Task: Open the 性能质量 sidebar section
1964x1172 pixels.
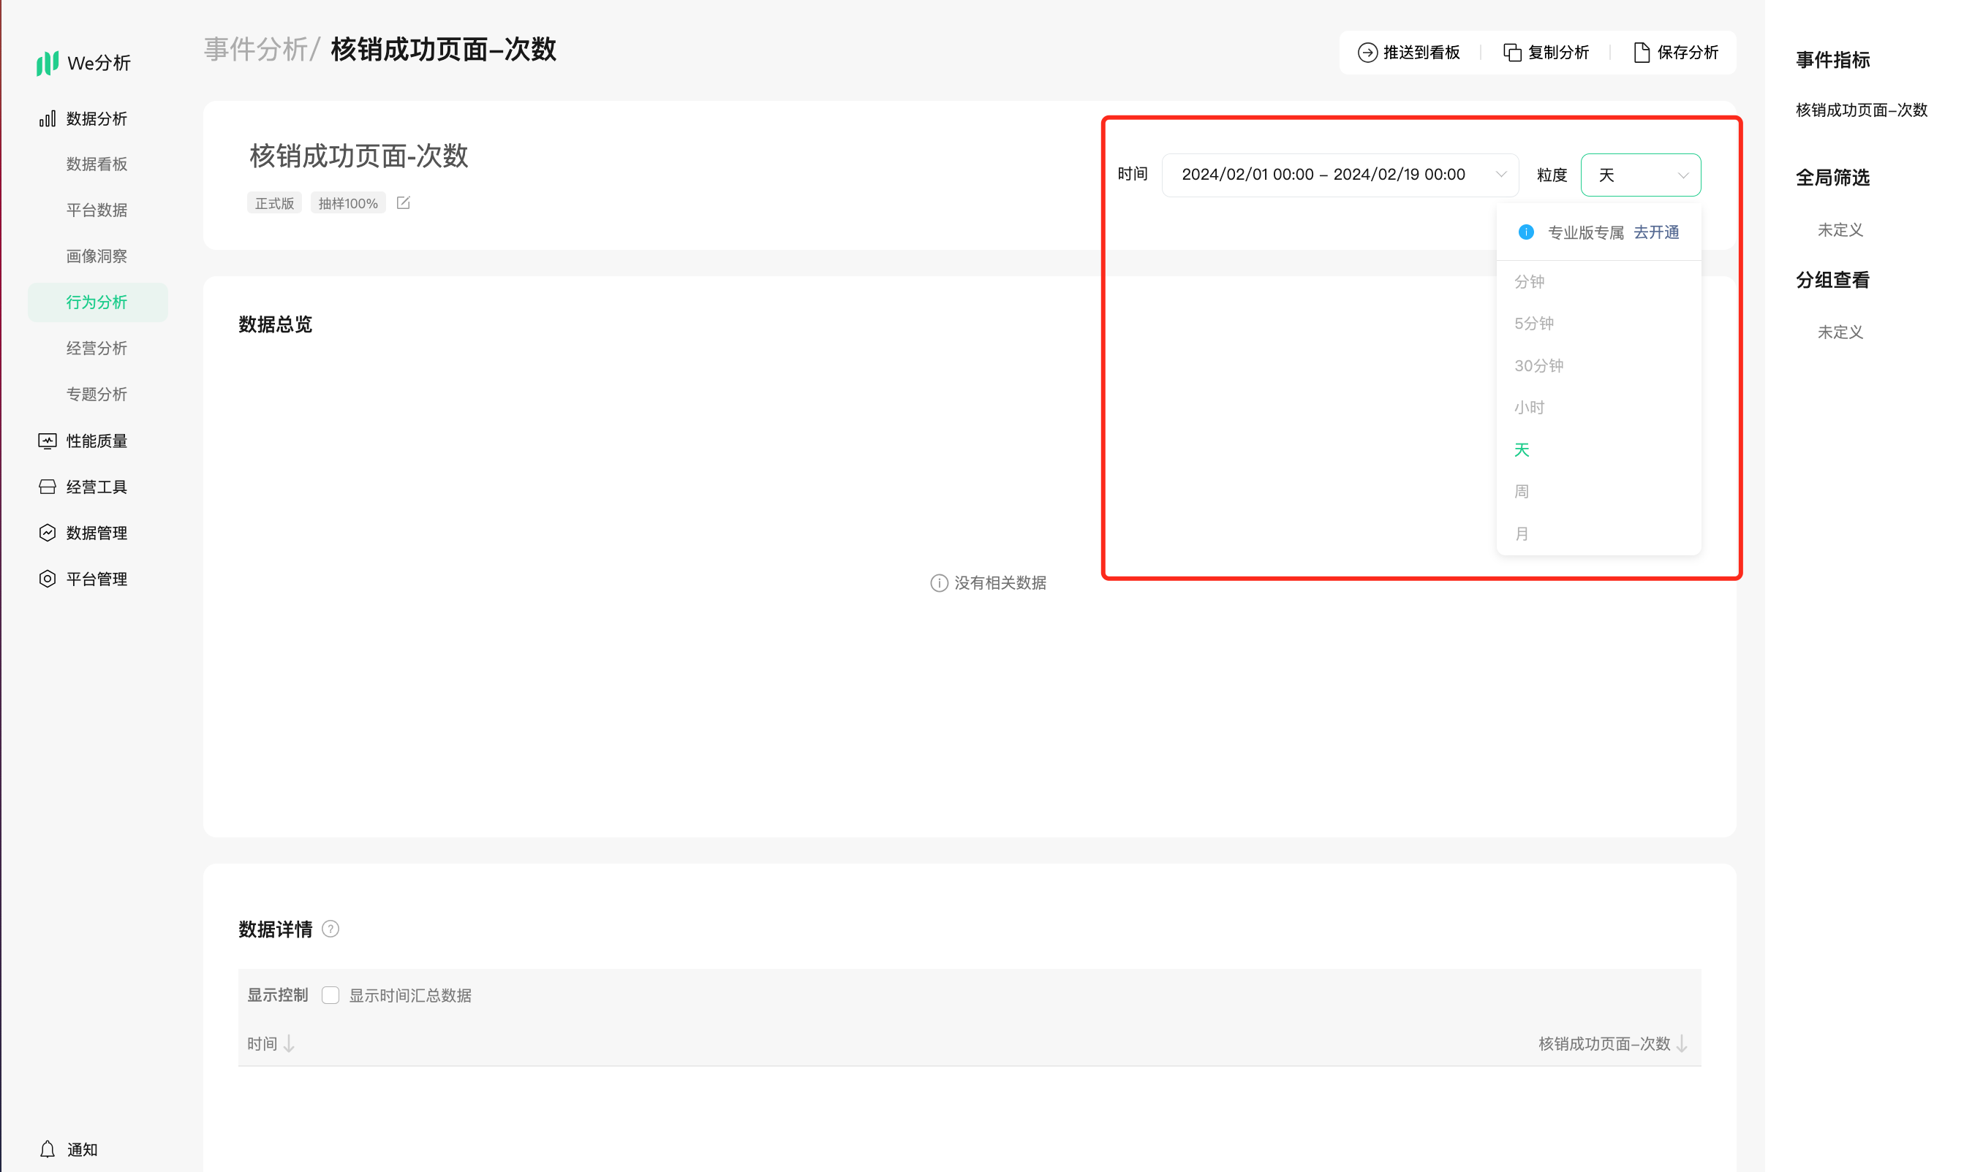Action: coord(97,441)
